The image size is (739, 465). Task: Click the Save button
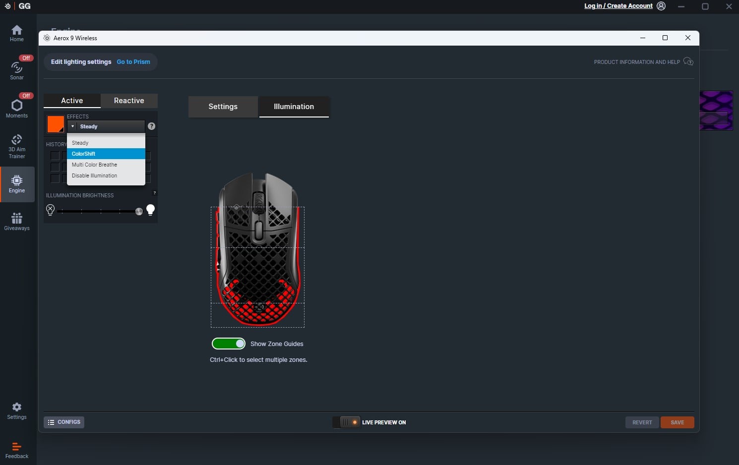(x=677, y=422)
